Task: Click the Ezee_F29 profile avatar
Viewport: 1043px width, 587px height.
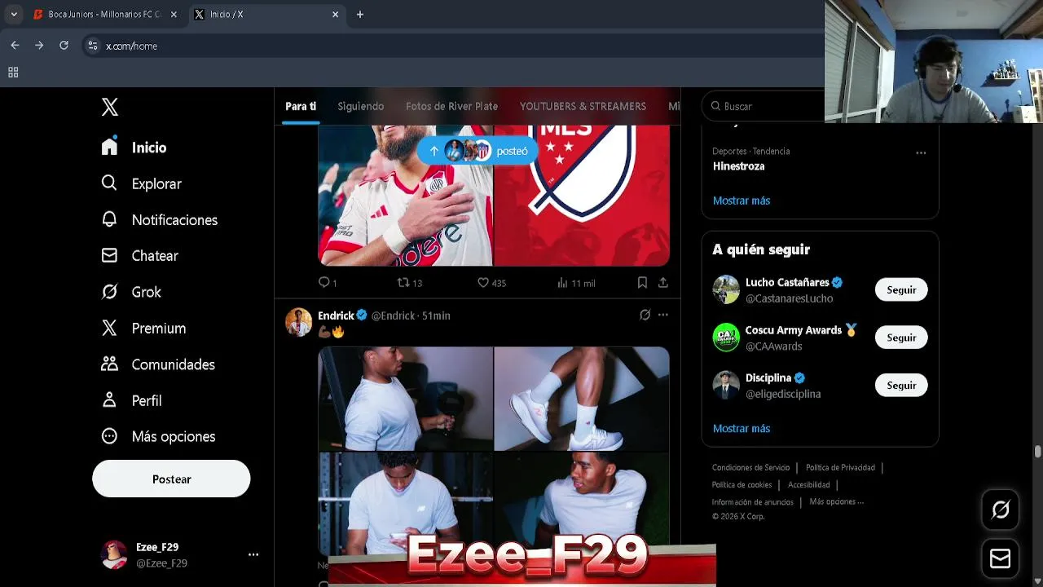Action: [114, 554]
